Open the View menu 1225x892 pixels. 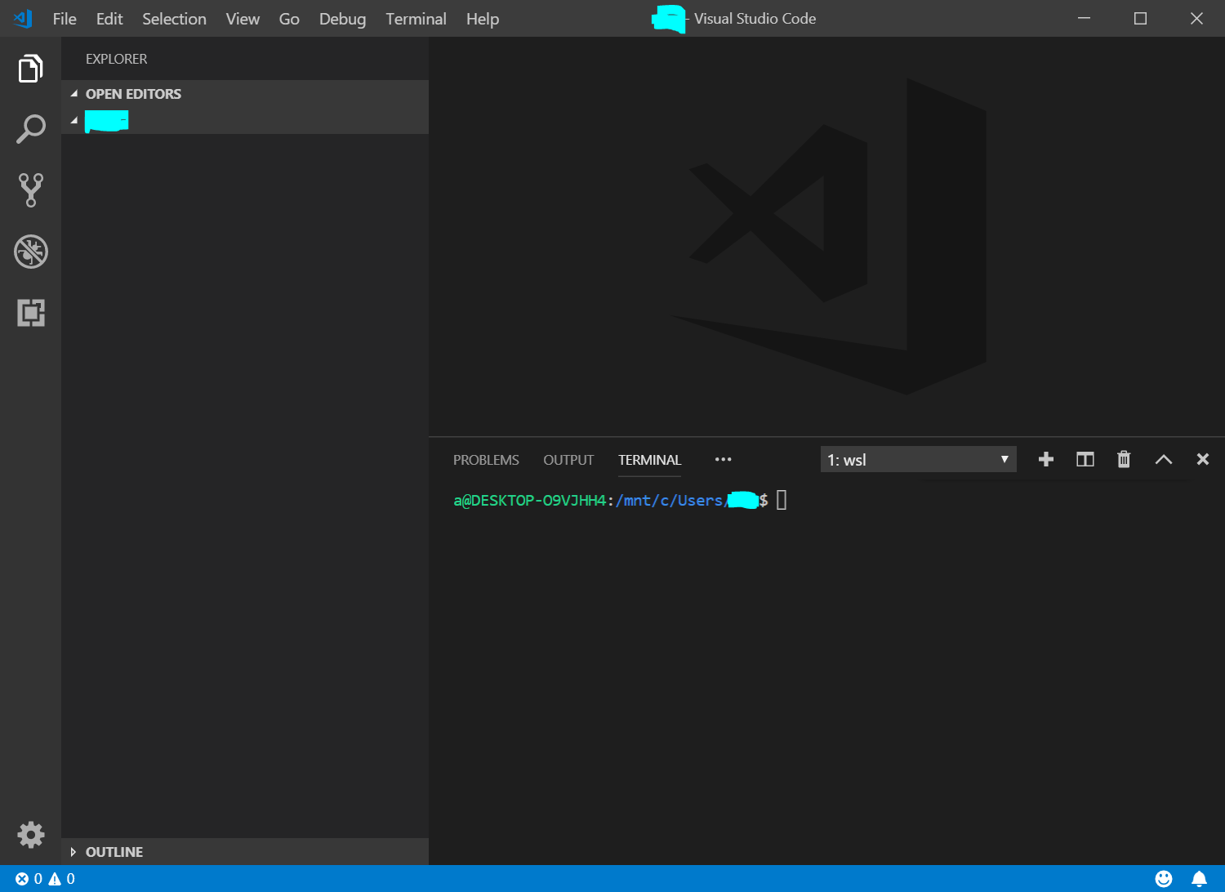point(243,19)
